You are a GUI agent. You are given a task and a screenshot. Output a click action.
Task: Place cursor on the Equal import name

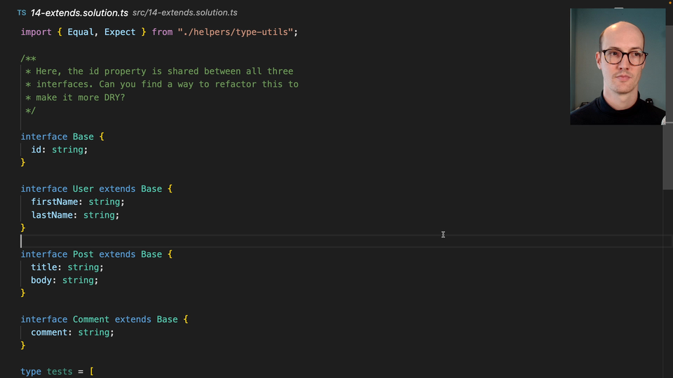pyautogui.click(x=81, y=32)
